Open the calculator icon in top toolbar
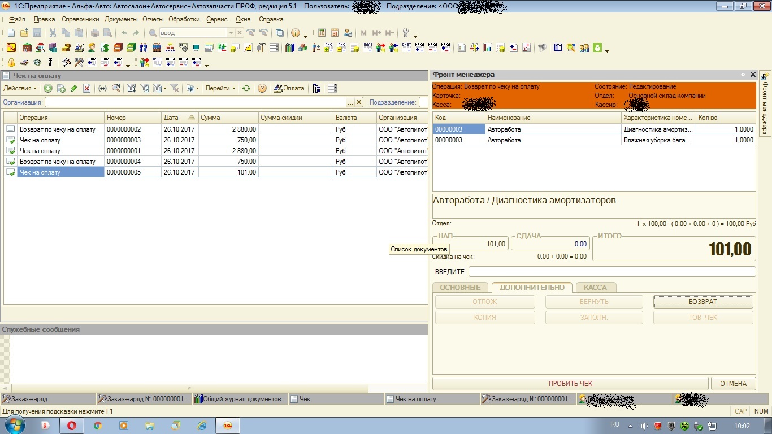 click(322, 33)
